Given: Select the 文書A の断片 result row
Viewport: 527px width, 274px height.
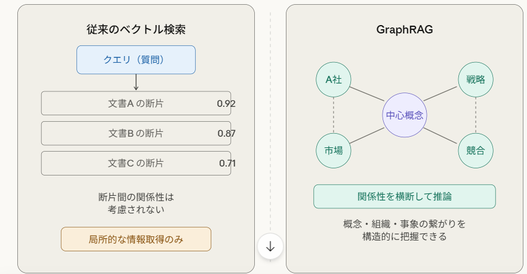Looking at the screenshot, I should 136,103.
